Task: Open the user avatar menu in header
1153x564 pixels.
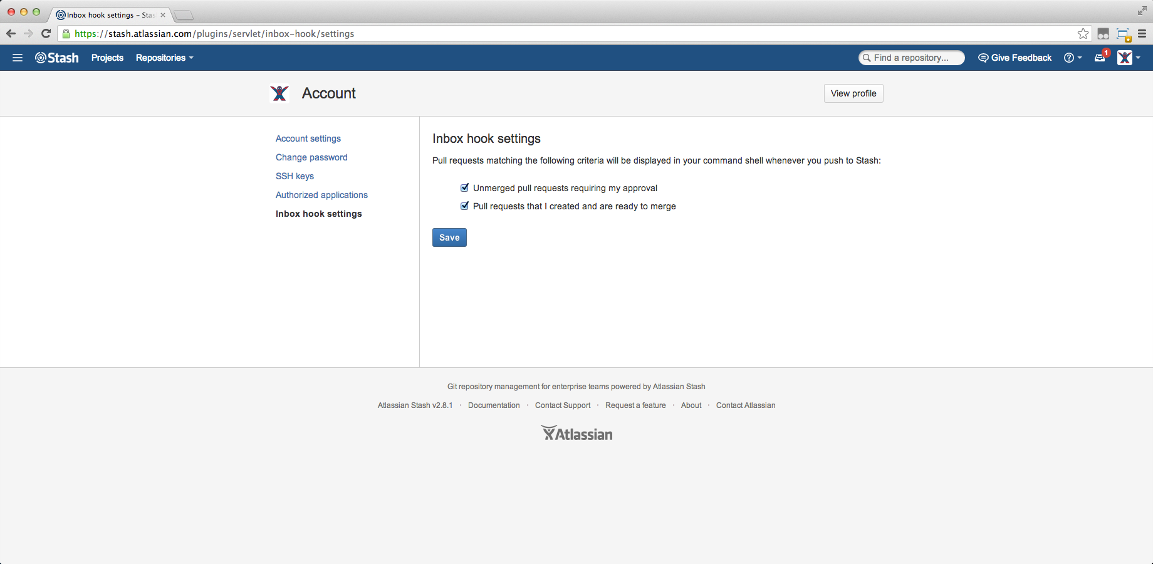Action: [x=1129, y=58]
